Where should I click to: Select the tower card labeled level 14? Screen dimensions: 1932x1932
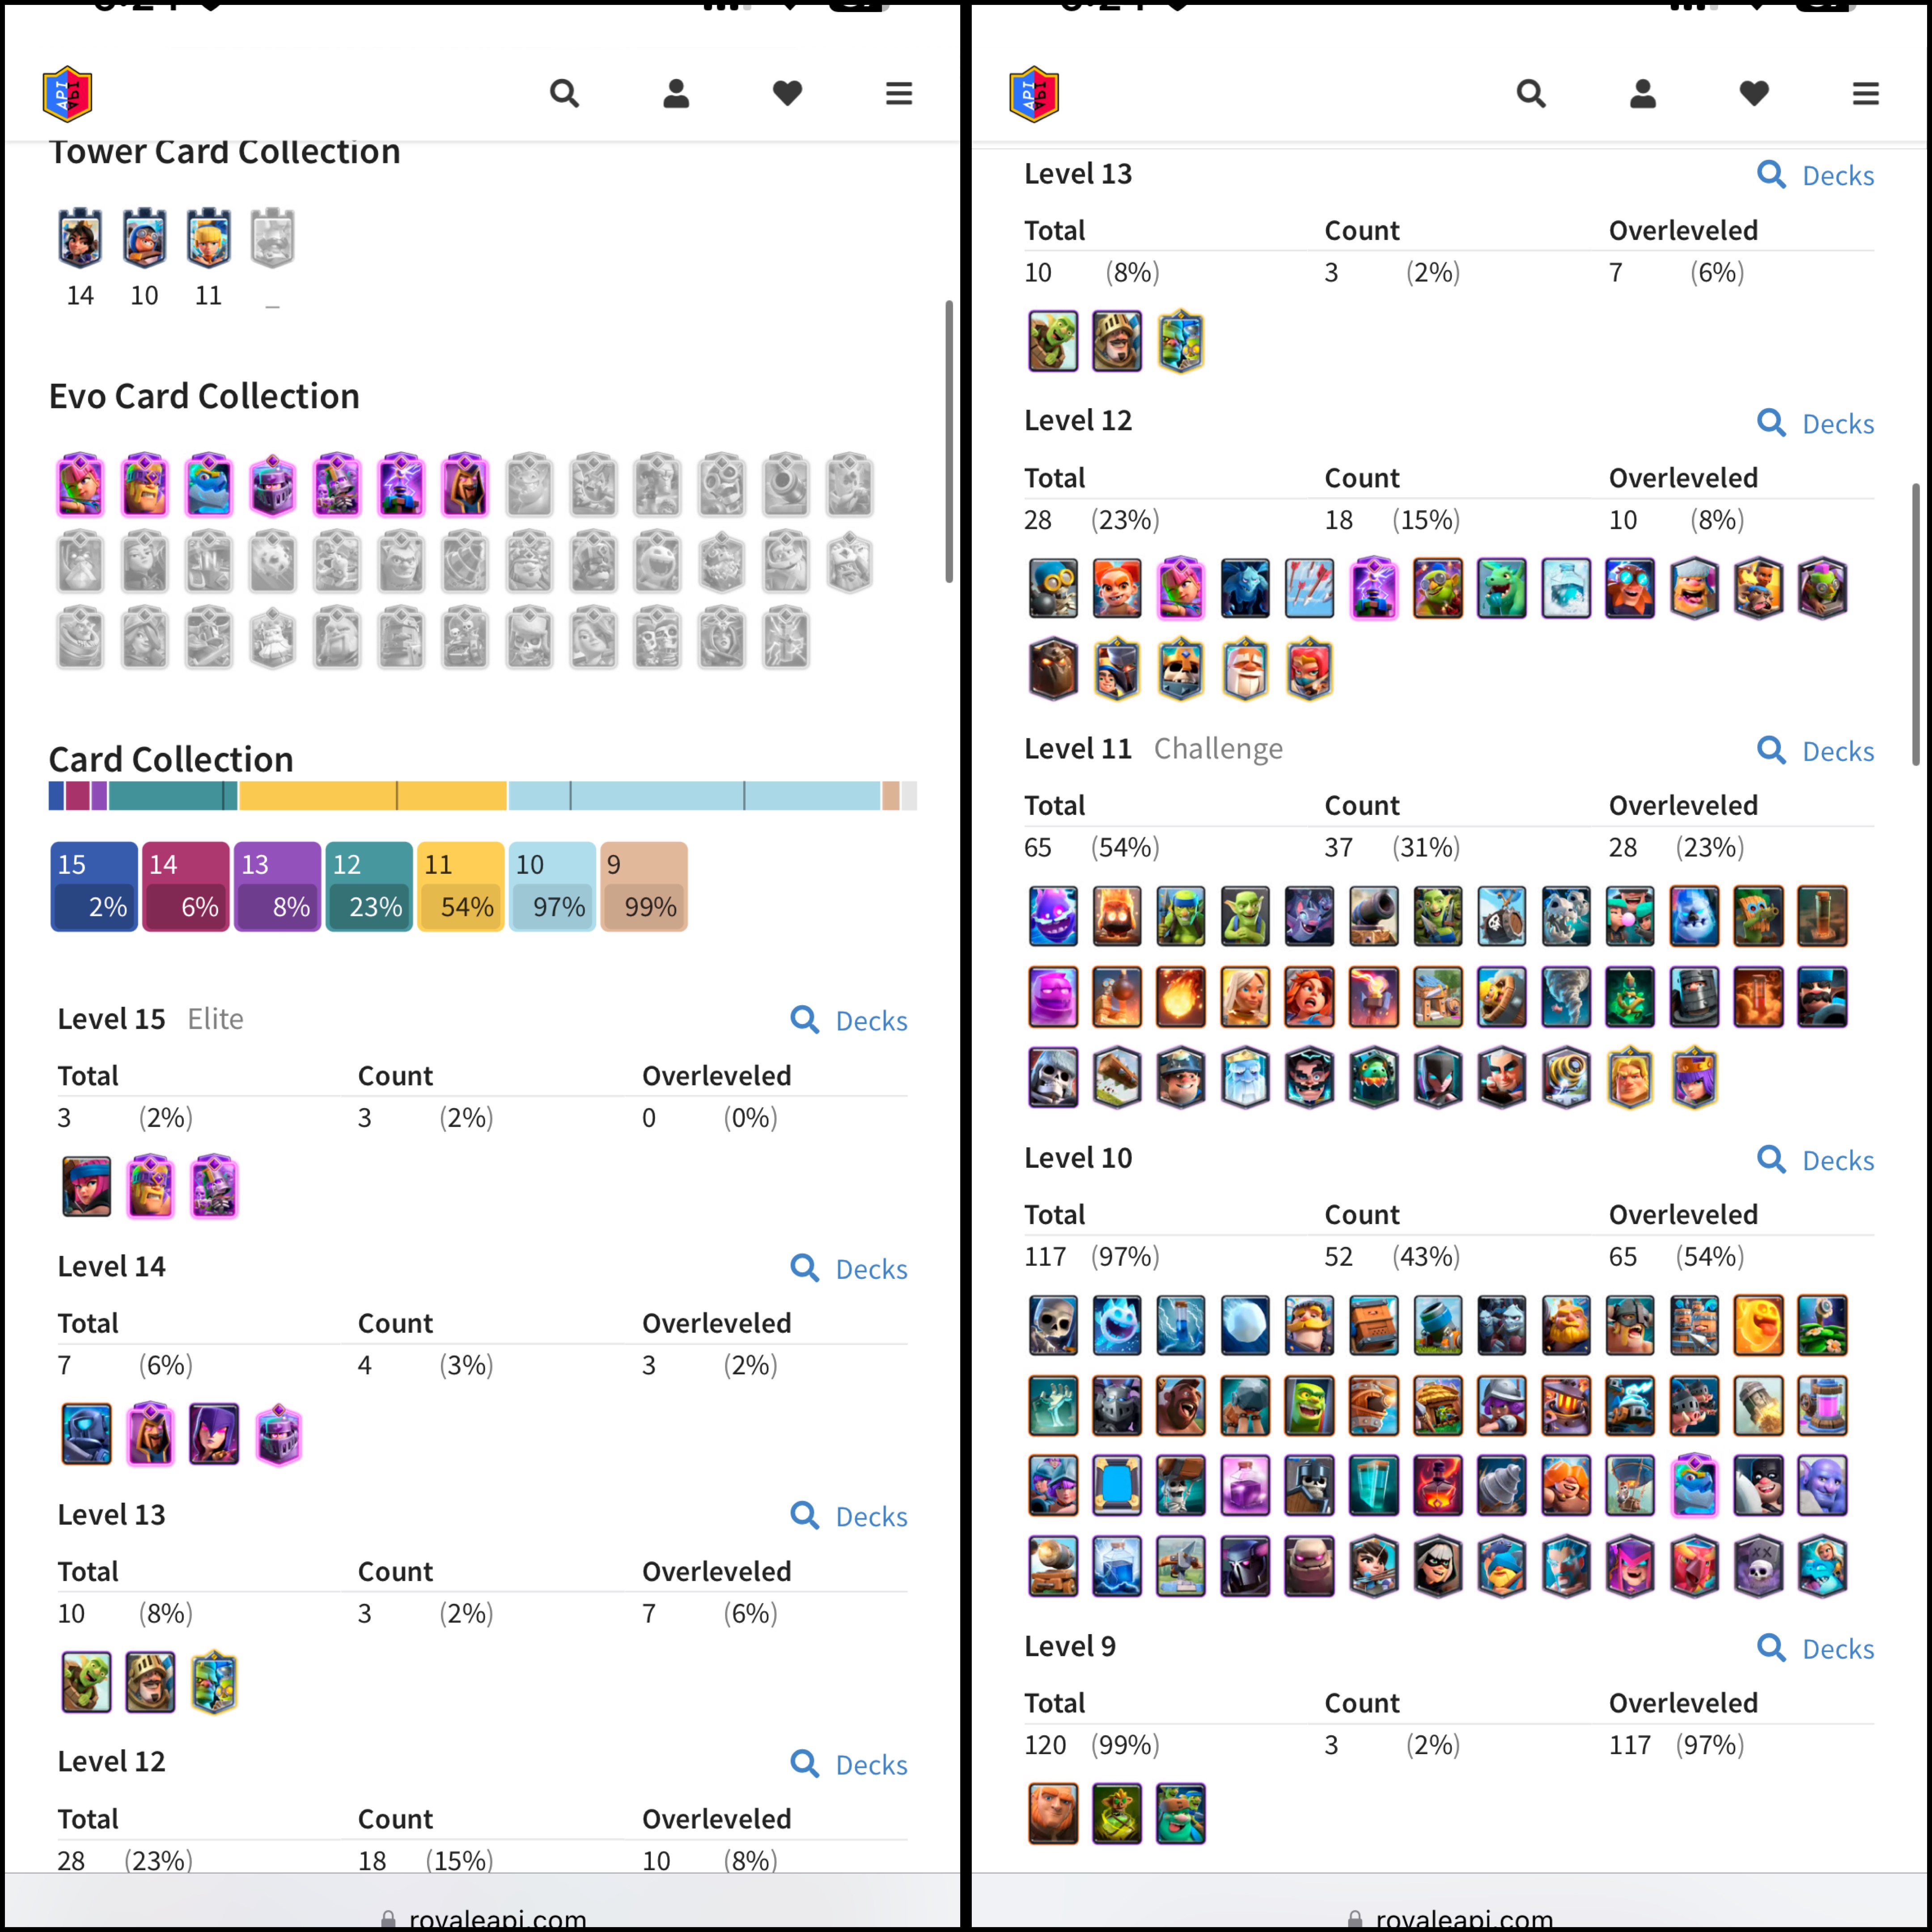tap(80, 238)
